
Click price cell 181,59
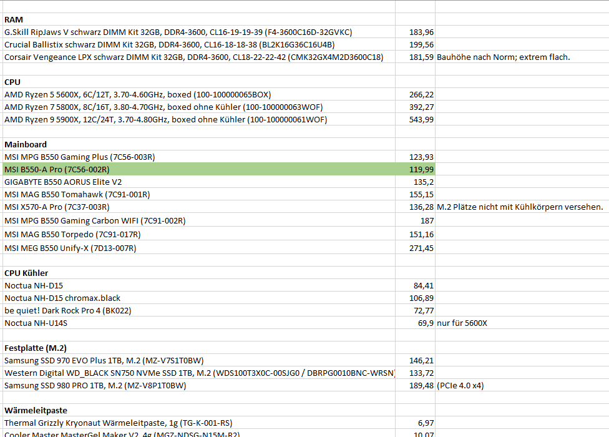[x=415, y=57]
